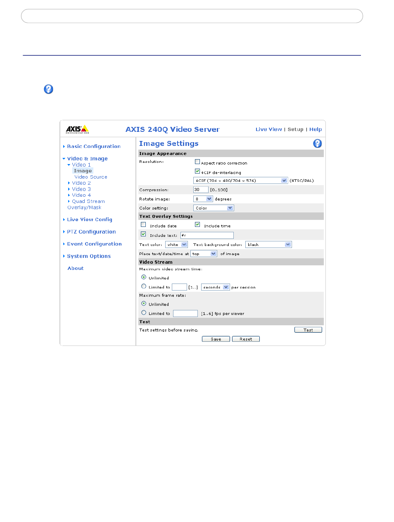Open the Place text/date/time position dropdown
This screenshot has width=394, height=522.
(x=204, y=254)
